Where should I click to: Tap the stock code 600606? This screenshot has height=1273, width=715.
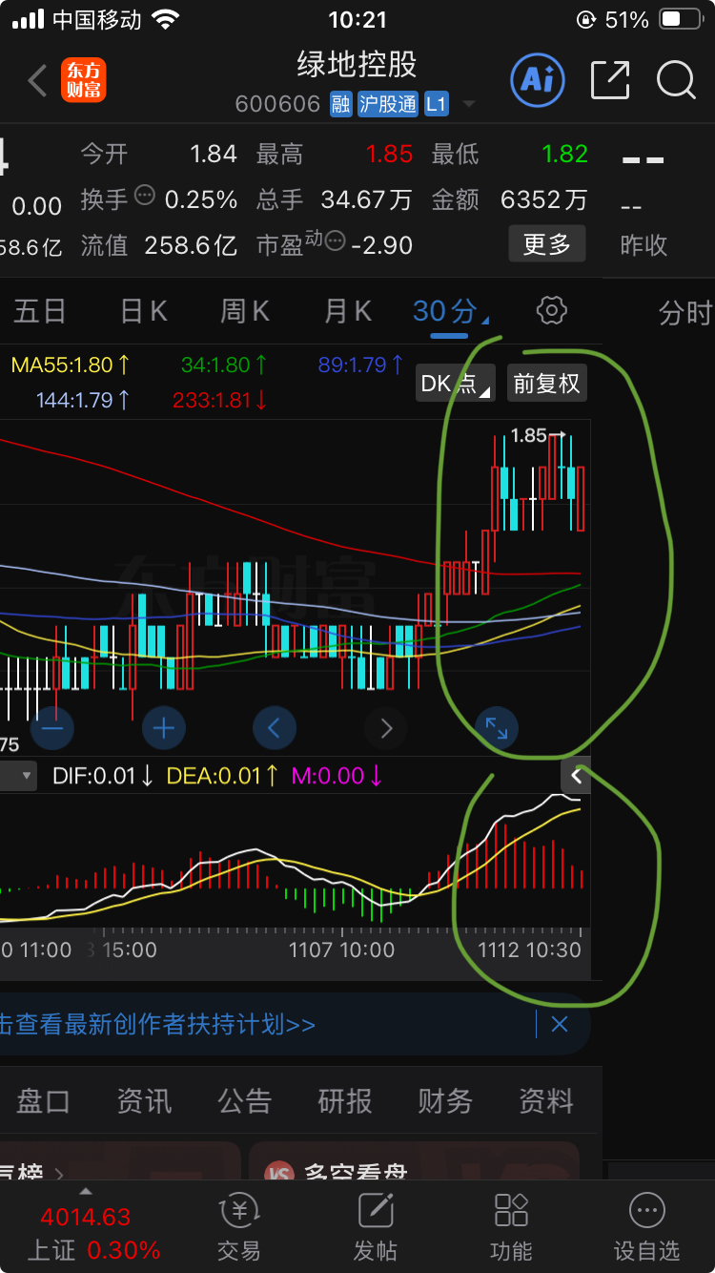(277, 104)
